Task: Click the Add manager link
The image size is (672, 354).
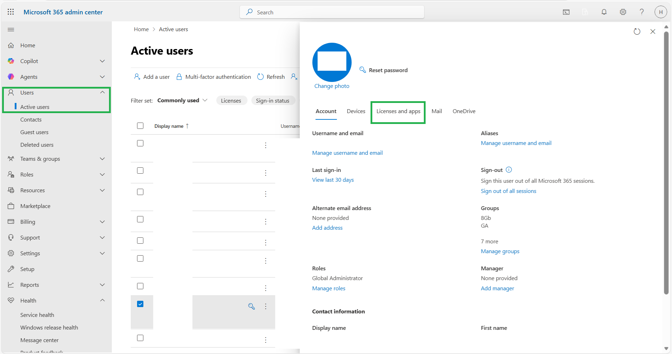Action: tap(497, 289)
